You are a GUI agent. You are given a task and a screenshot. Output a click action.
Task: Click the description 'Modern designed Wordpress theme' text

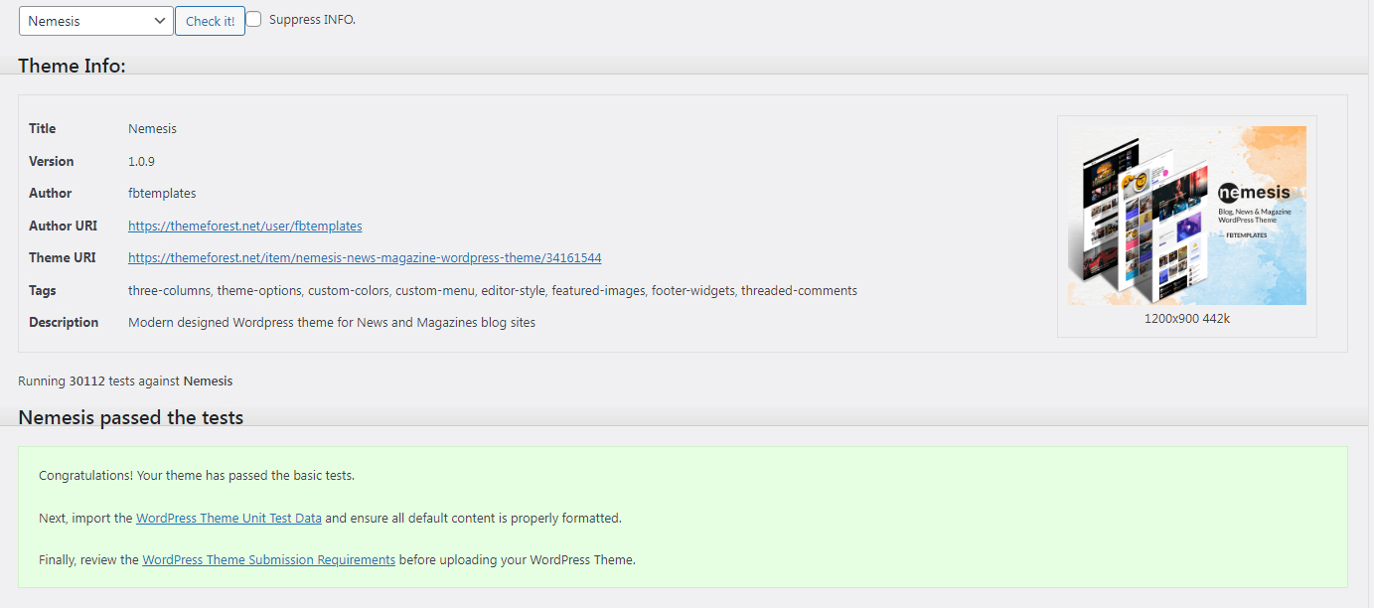pyautogui.click(x=332, y=323)
